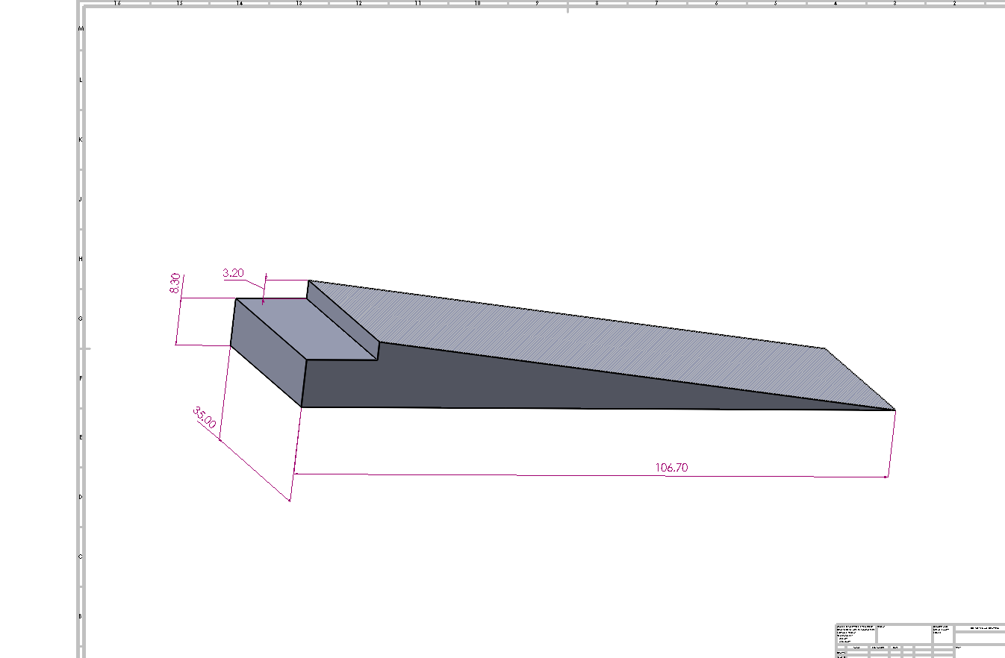This screenshot has width=1005, height=658.
Task: Click the title block in the bottom right
Action: point(918,639)
